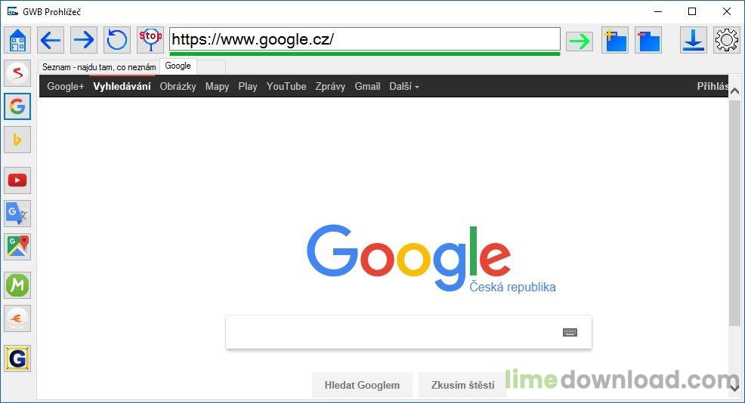Open downloads with the download arrow icon
745x403 pixels.
point(693,40)
